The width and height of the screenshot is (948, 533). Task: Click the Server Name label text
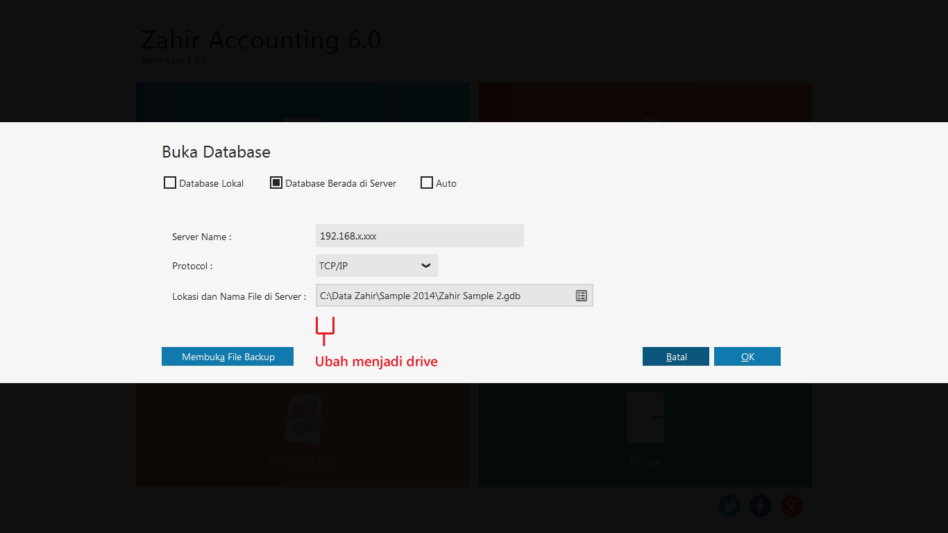(x=202, y=237)
